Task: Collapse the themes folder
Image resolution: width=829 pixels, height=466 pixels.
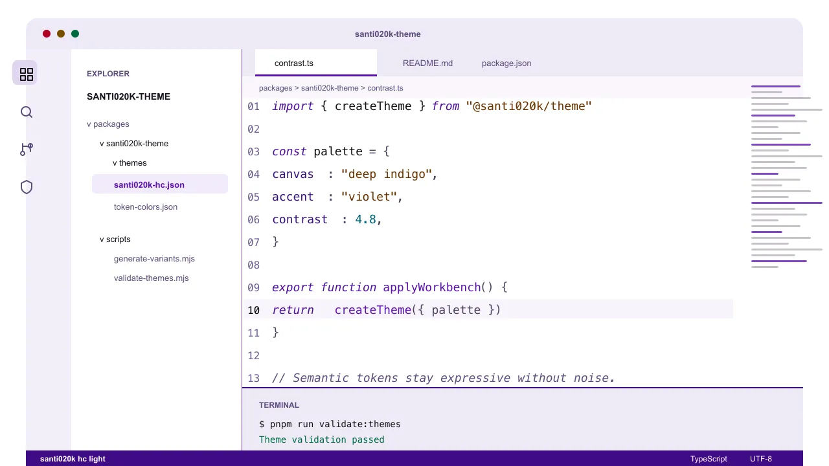Action: coord(130,163)
